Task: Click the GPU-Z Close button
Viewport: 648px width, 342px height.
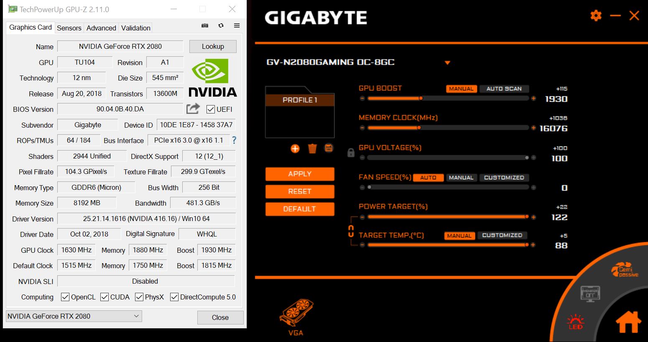Action: click(x=220, y=317)
